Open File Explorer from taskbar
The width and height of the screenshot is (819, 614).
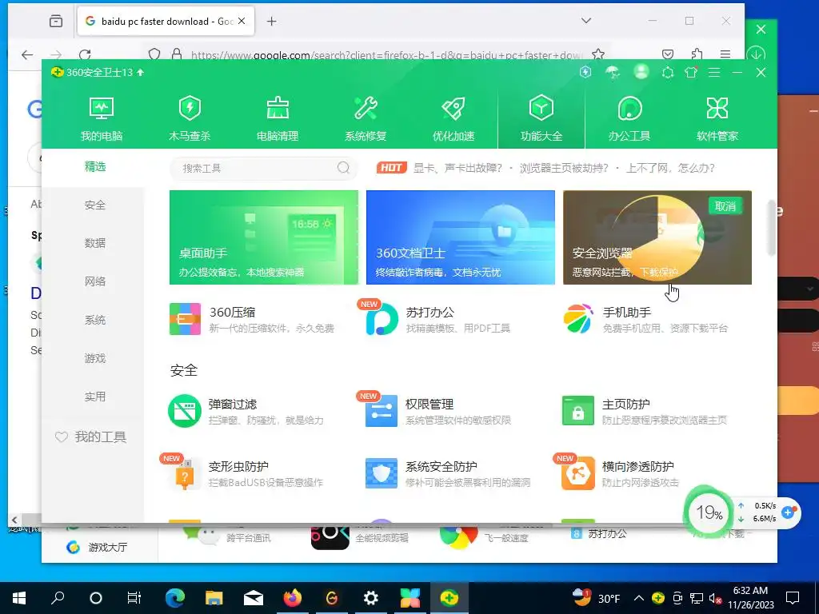(214, 598)
